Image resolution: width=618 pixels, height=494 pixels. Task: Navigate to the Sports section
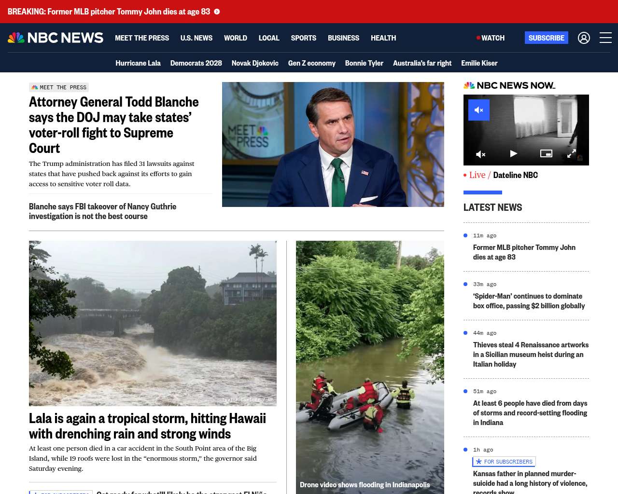point(304,38)
